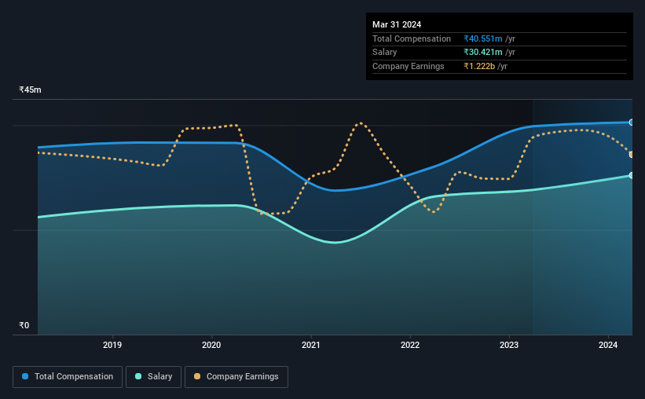This screenshot has height=399, width=645.
Task: Toggle the Salary legend button
Action: pos(153,377)
